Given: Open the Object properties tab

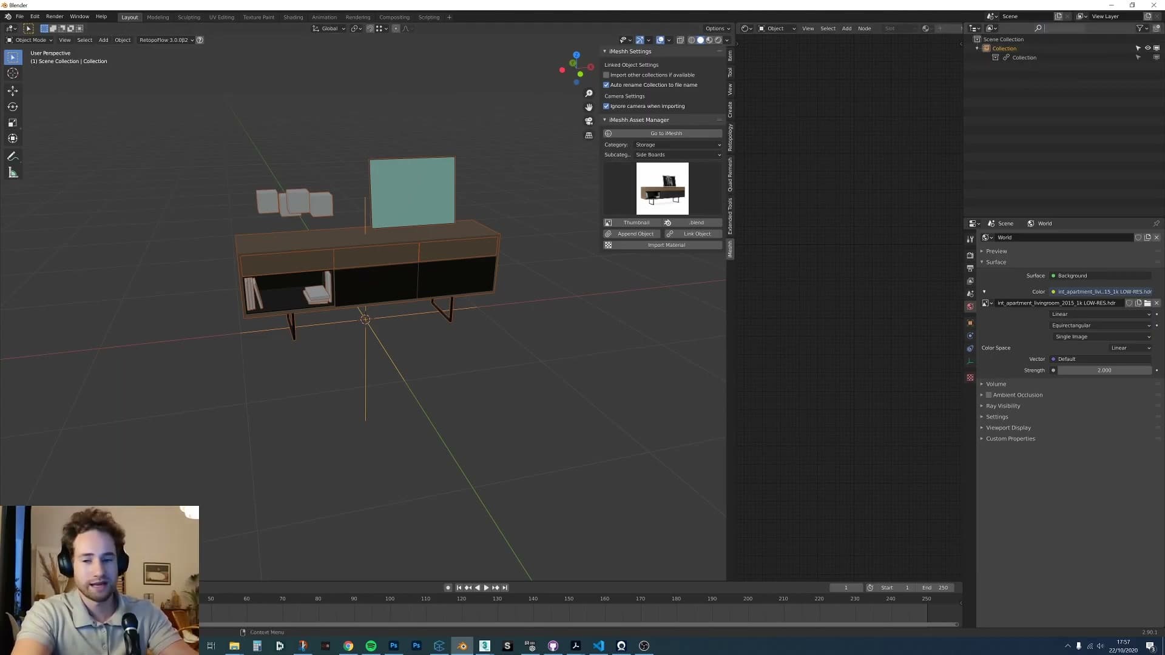Looking at the screenshot, I should (x=970, y=323).
